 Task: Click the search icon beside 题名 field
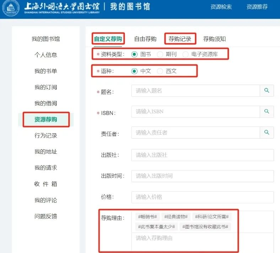pos(266,91)
